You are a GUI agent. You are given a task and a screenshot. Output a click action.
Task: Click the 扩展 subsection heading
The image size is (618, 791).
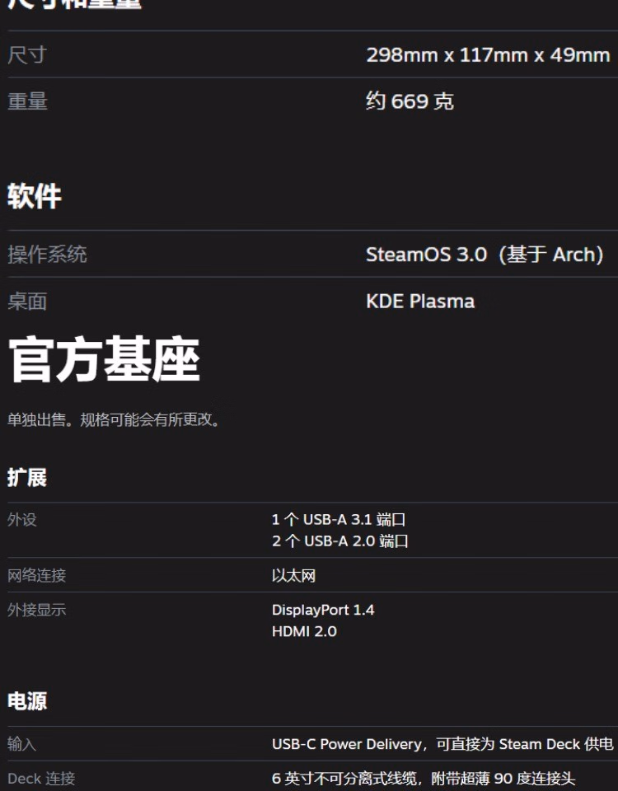26,478
